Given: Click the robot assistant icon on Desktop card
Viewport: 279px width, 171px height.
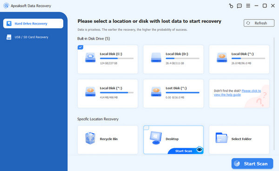Looking at the screenshot, I should click(199, 150).
